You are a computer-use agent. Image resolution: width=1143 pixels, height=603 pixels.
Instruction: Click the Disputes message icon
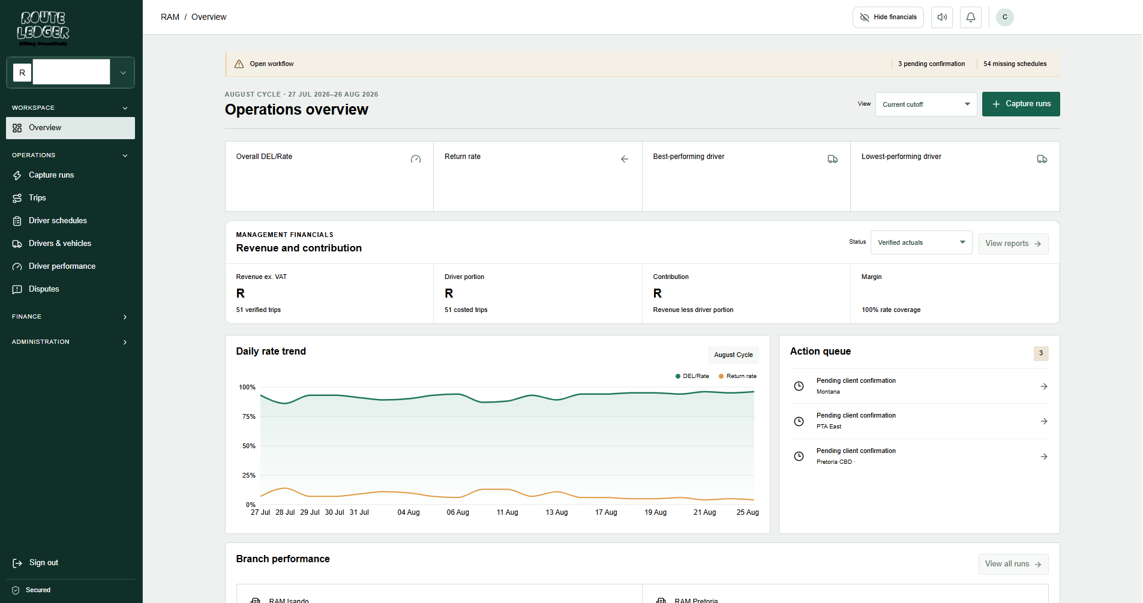click(x=17, y=289)
